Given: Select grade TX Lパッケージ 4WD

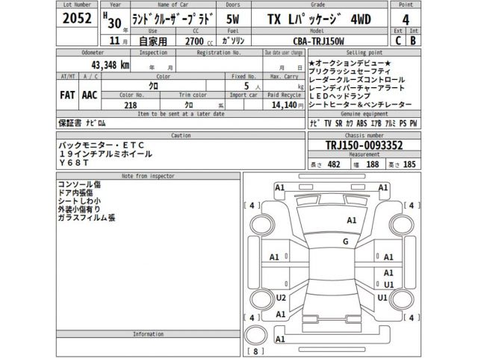Looking at the screenshot, I should tap(319, 19).
